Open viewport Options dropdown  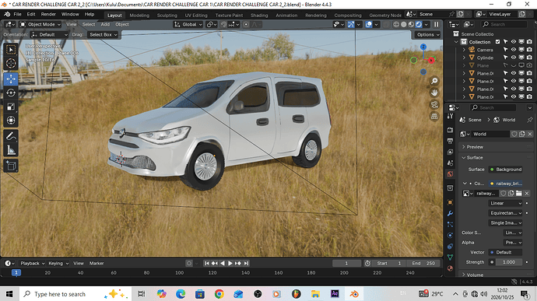pos(428,34)
